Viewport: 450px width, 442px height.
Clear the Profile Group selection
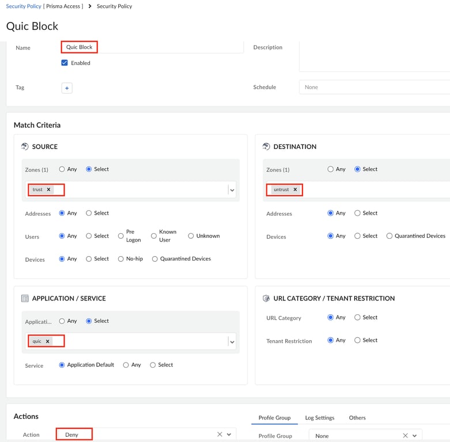(x=405, y=436)
